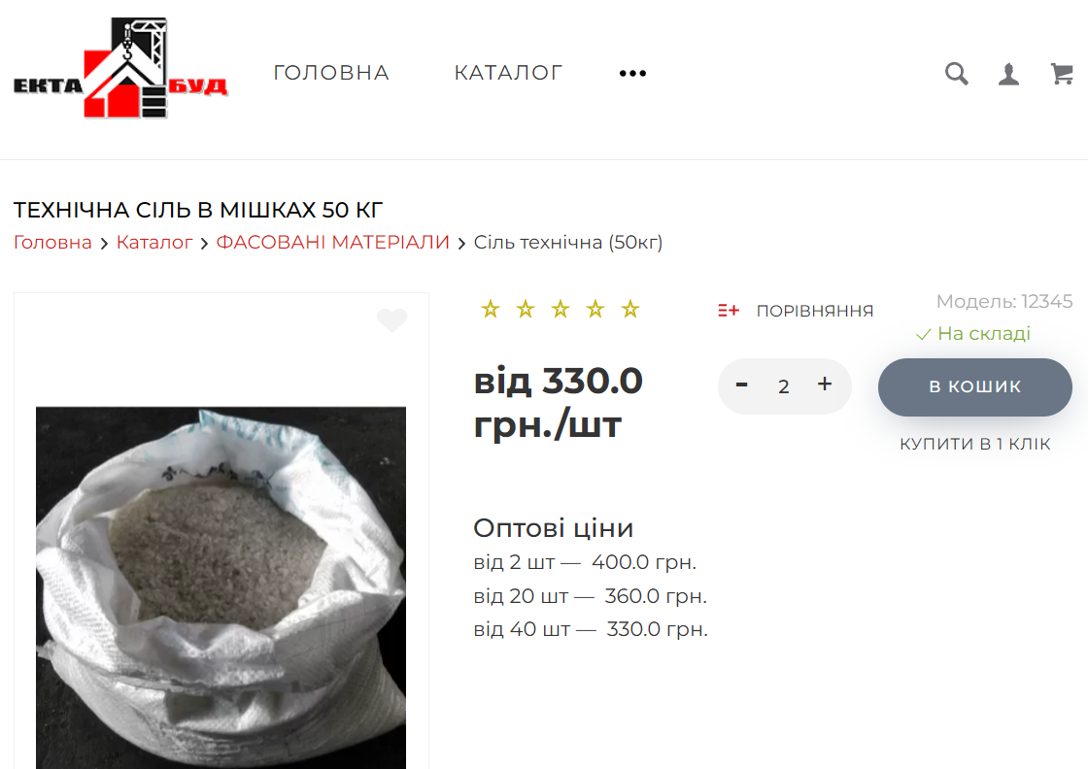Open ФАСОВАНІ МАТЕРІАЛИ breadcrumb link
1088x769 pixels.
coord(333,242)
